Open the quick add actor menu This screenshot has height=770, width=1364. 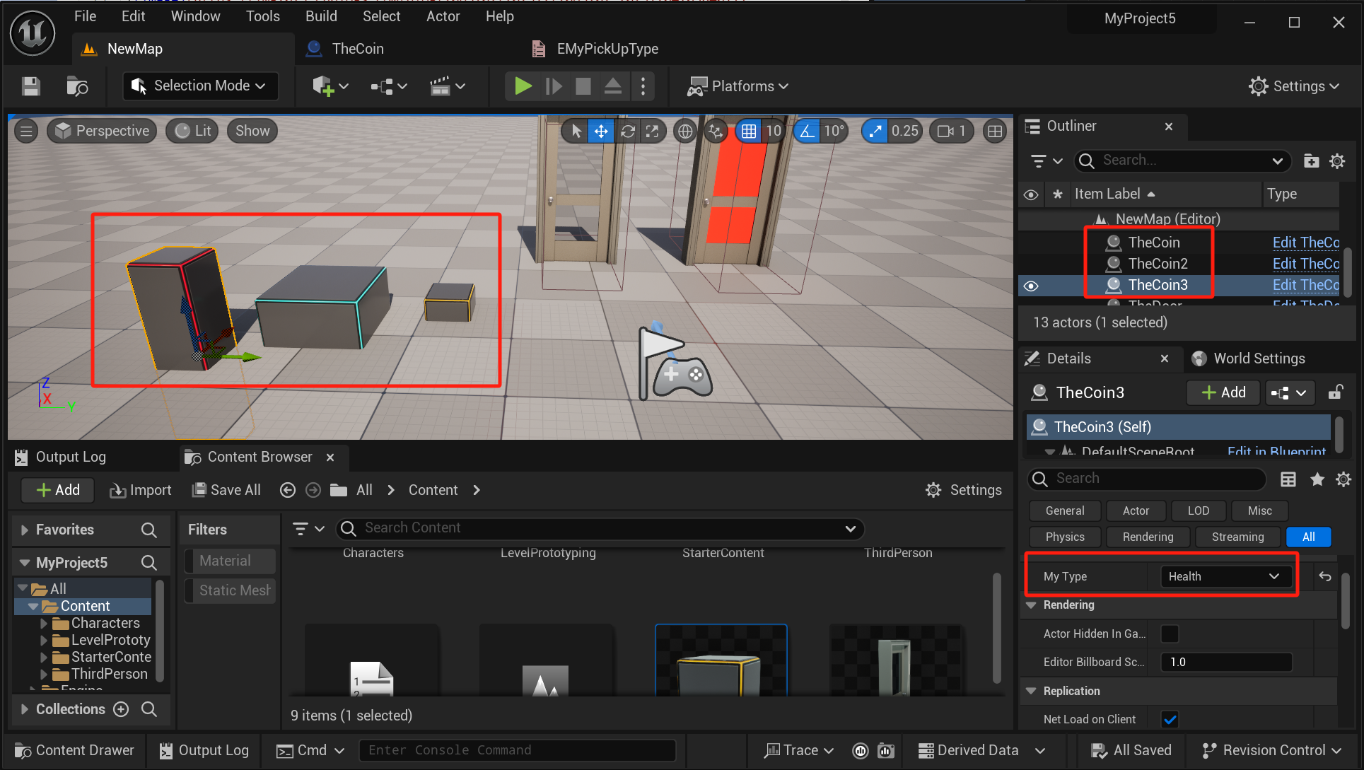[x=330, y=86]
